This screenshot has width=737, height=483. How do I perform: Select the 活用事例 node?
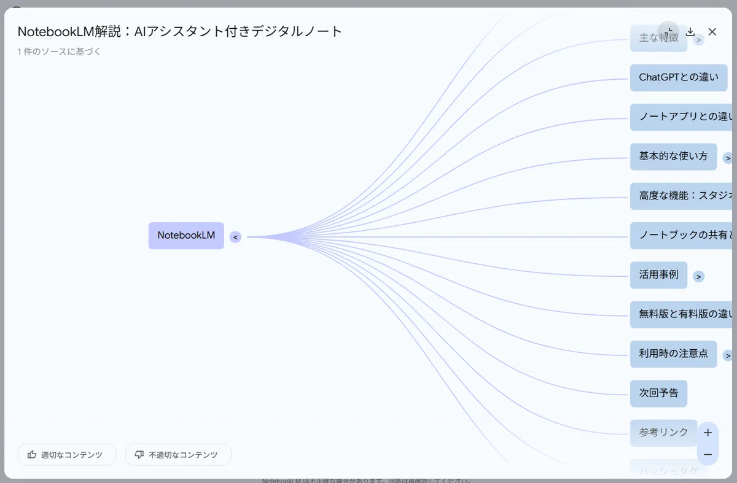coord(658,275)
